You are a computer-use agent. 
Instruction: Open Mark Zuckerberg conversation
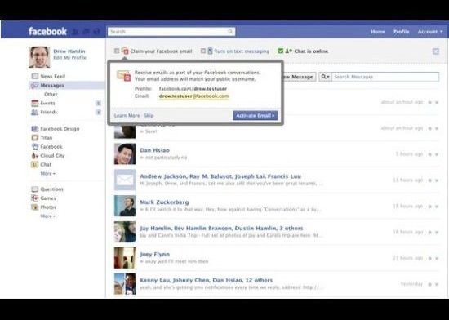point(164,202)
